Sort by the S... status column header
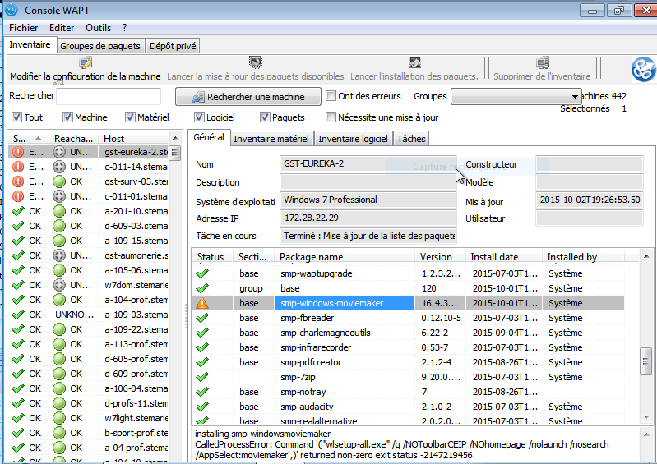 pos(28,139)
